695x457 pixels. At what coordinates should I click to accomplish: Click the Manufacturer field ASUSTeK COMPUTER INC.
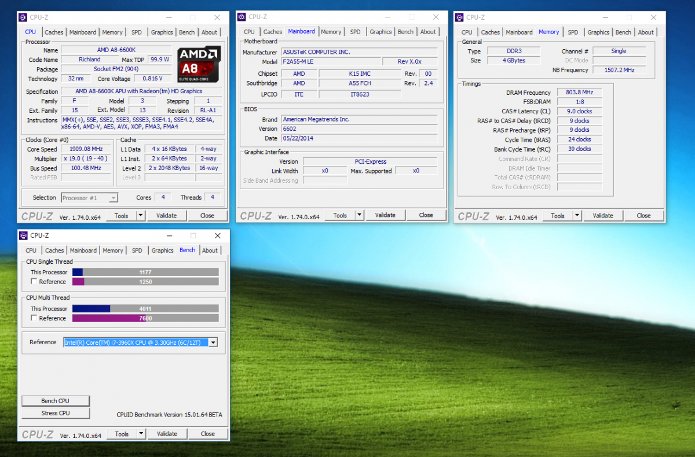(359, 52)
